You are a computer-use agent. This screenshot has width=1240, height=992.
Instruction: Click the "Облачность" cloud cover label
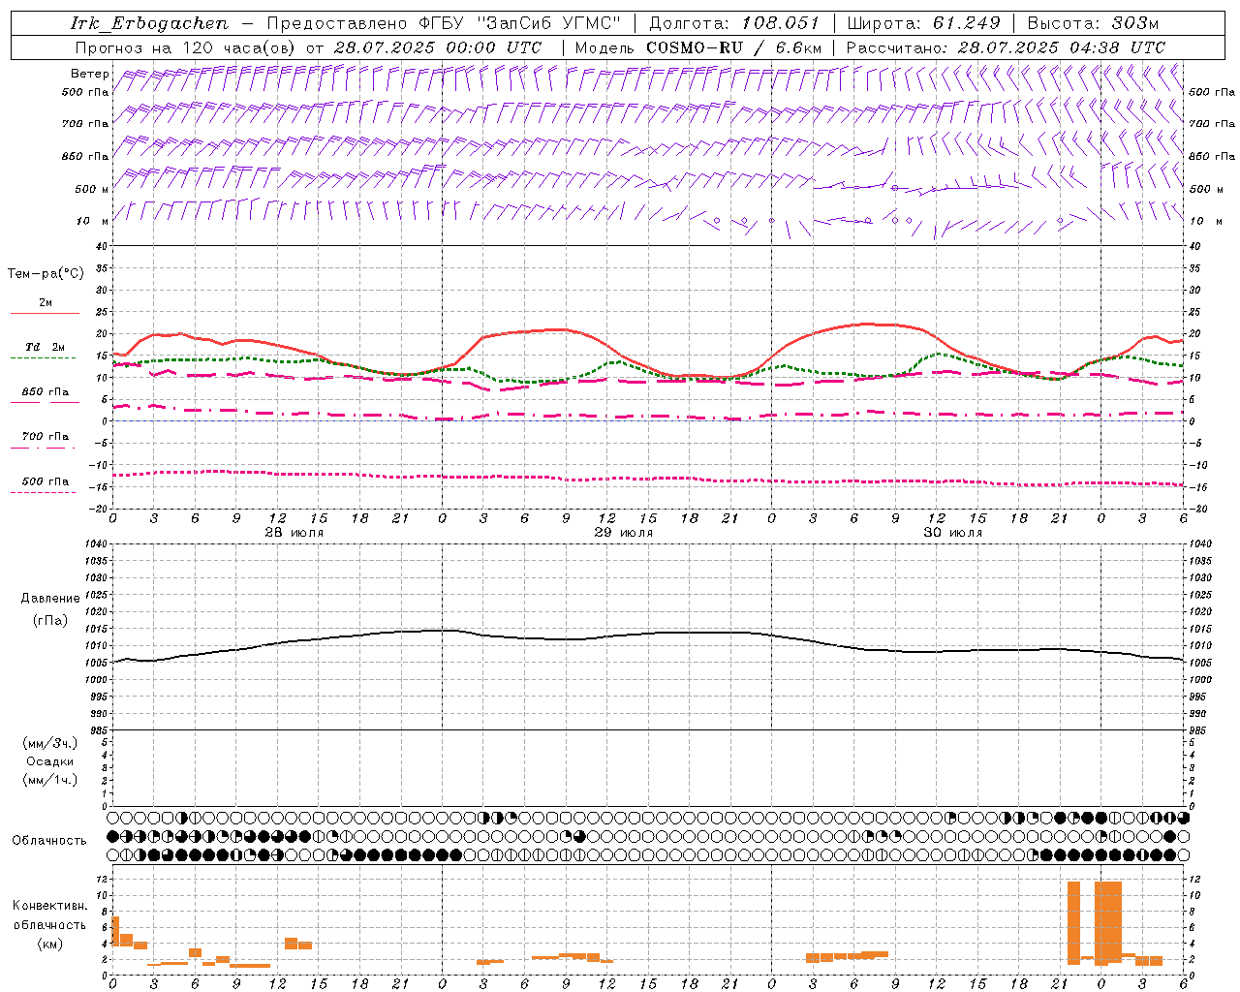[x=49, y=840]
